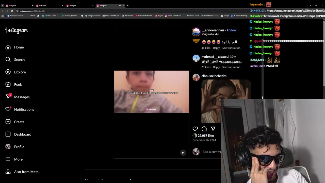The height and width of the screenshot is (183, 325).
Task: Click the s22mi_md chat username
Action: (257, 66)
